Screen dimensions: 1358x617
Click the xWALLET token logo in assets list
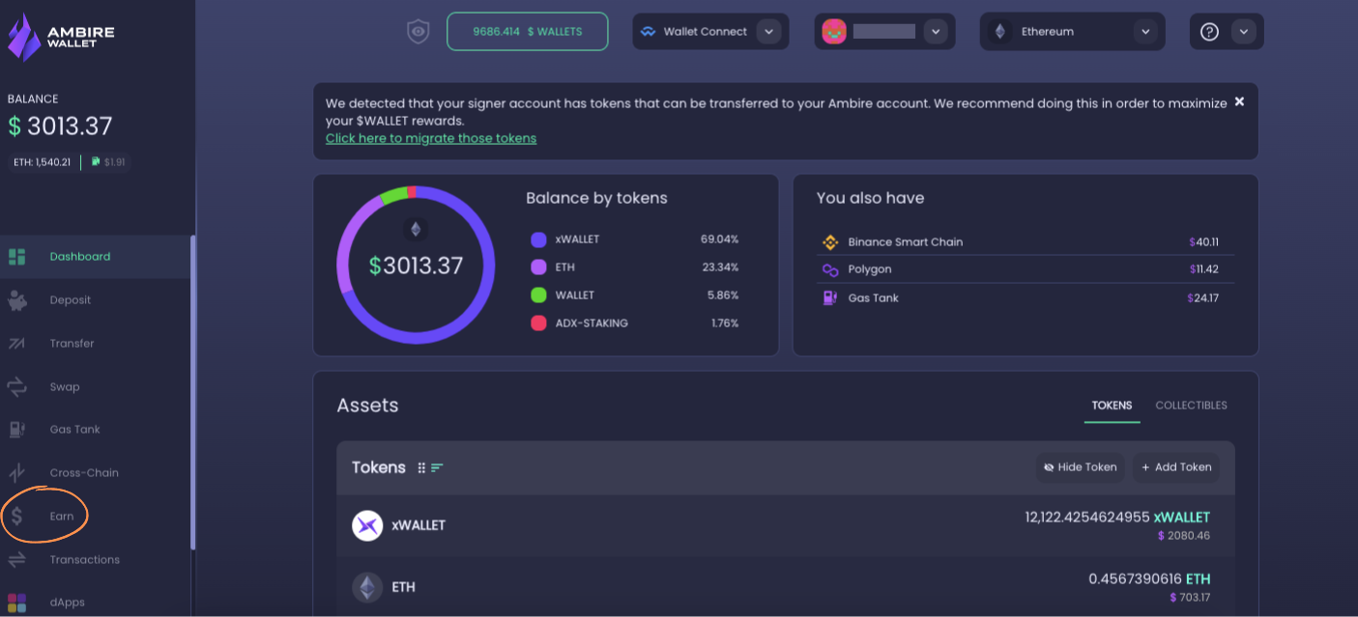(367, 525)
